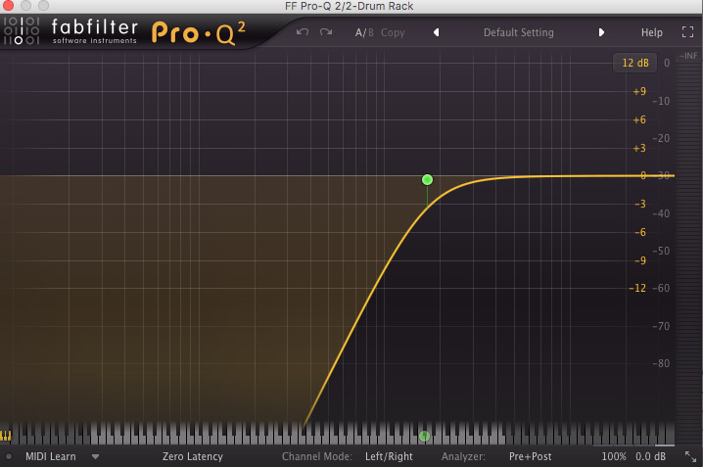This screenshot has width=703, height=467.
Task: Open the Help menu
Action: 651,32
